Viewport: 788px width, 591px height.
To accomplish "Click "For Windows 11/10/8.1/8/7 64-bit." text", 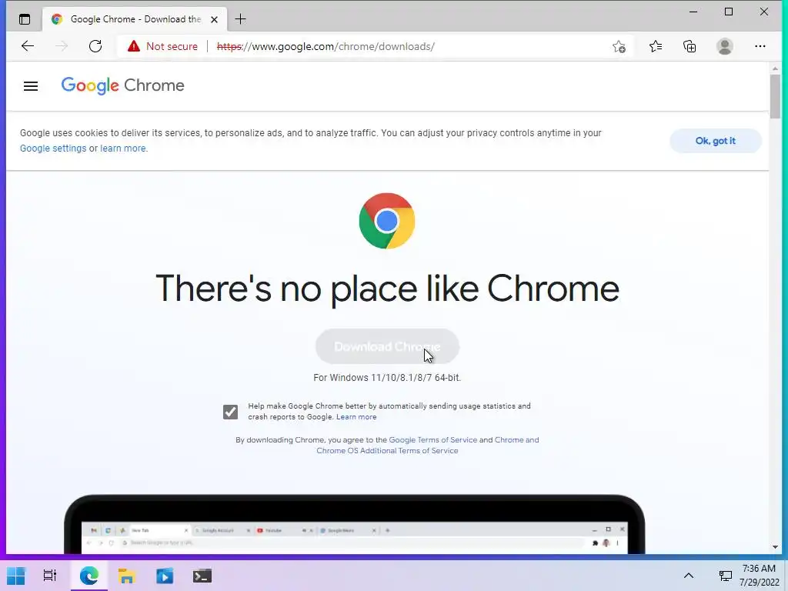I will pos(387,377).
